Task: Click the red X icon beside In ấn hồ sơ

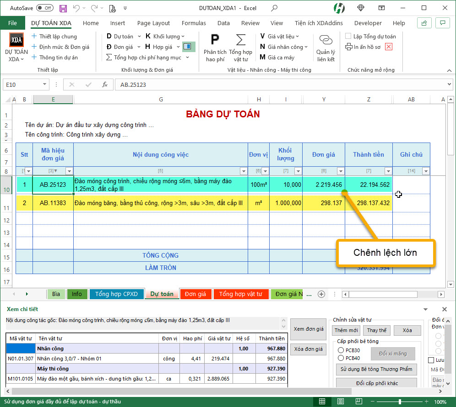Action: [389, 47]
